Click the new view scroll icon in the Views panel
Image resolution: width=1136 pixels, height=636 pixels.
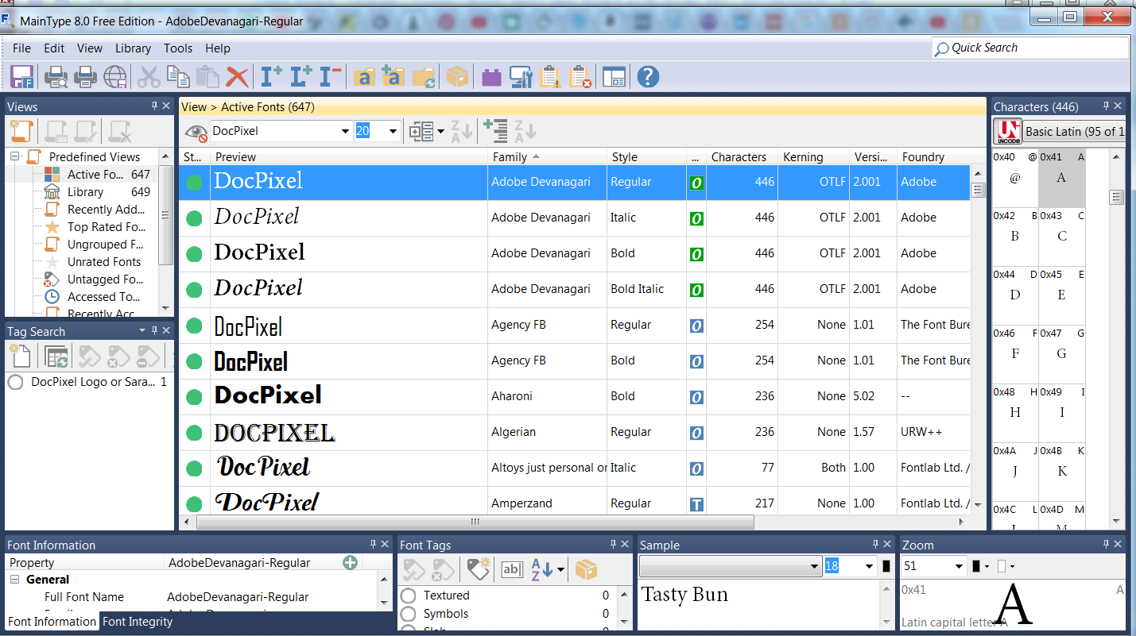point(21,131)
